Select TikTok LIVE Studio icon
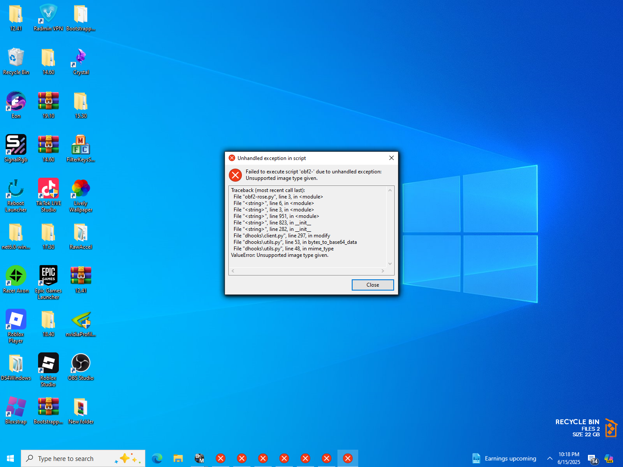Viewport: 623px width, 467px height. tap(48, 189)
